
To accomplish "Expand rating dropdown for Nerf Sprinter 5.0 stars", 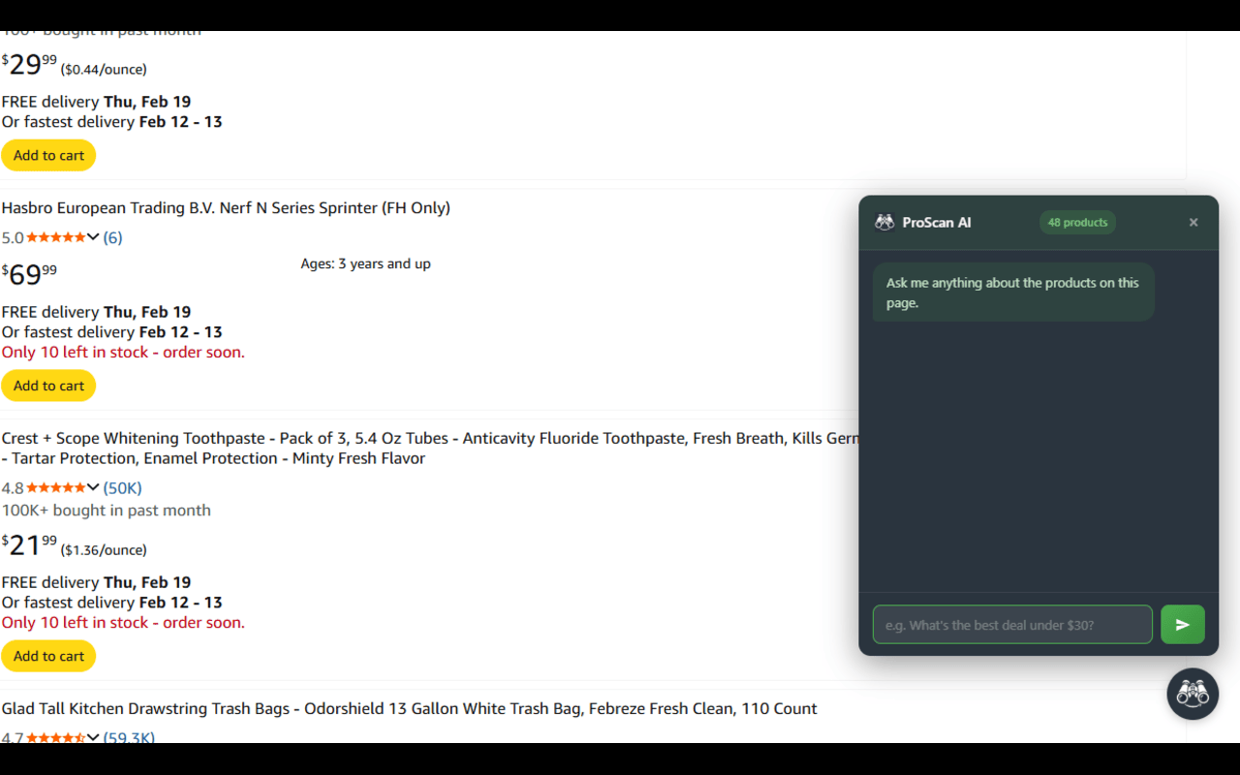I will pos(93,237).
